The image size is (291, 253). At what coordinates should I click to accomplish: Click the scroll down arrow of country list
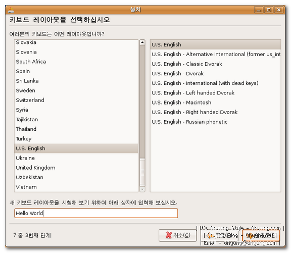[x=142, y=189]
